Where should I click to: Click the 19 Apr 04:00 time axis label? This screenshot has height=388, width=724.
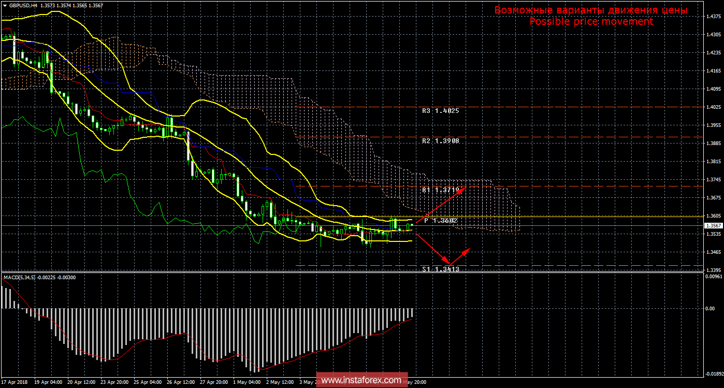(48, 382)
